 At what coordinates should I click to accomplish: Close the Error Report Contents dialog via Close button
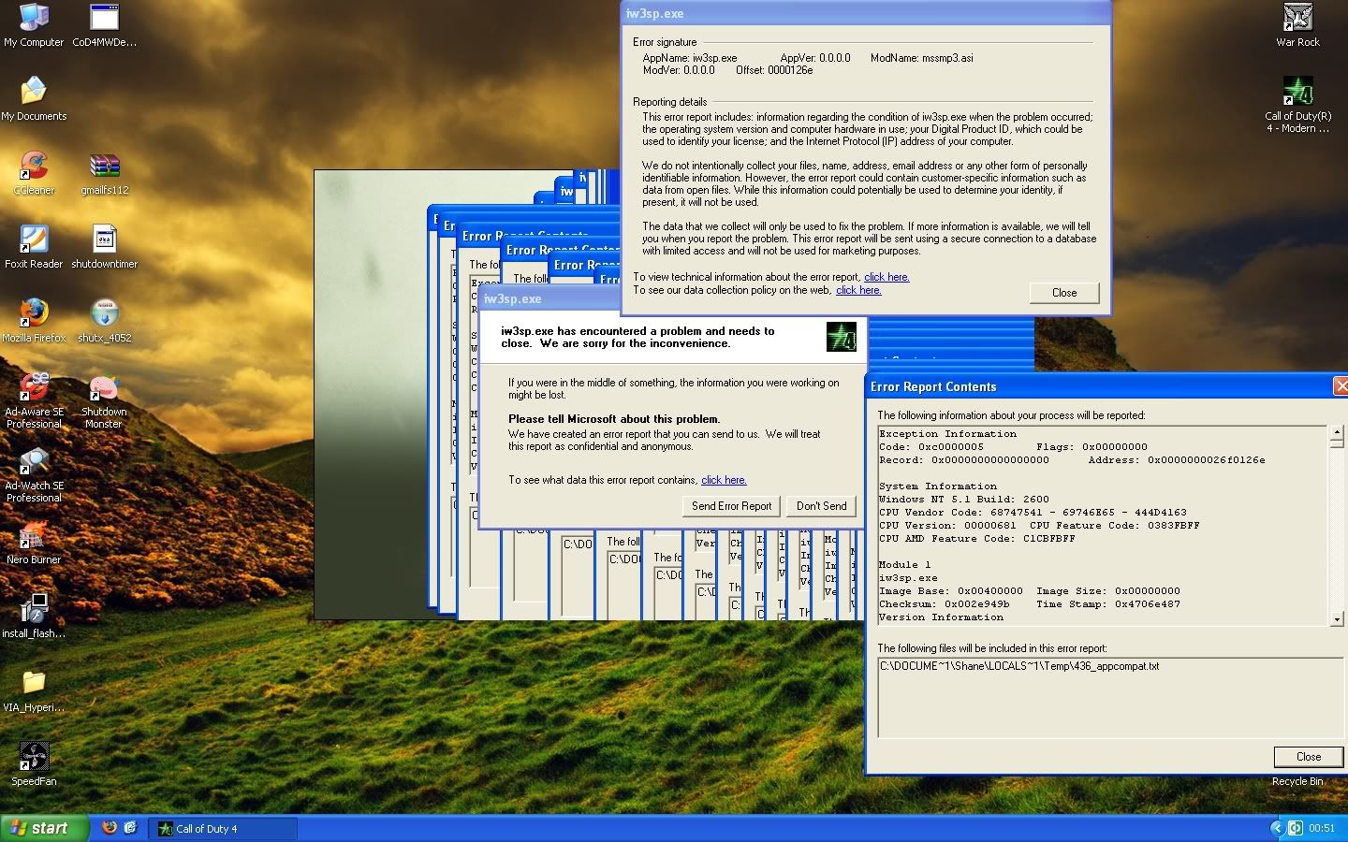point(1308,757)
